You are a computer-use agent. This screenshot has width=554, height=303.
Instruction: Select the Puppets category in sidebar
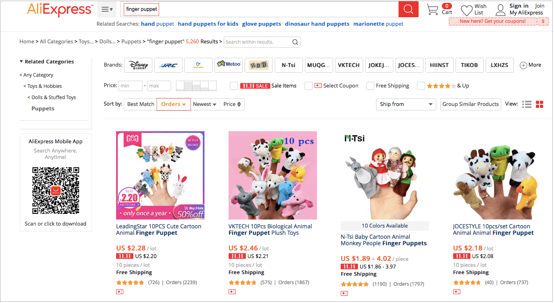tap(43, 108)
